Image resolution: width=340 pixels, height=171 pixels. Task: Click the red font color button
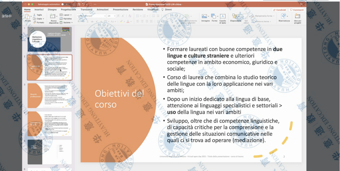128,21
